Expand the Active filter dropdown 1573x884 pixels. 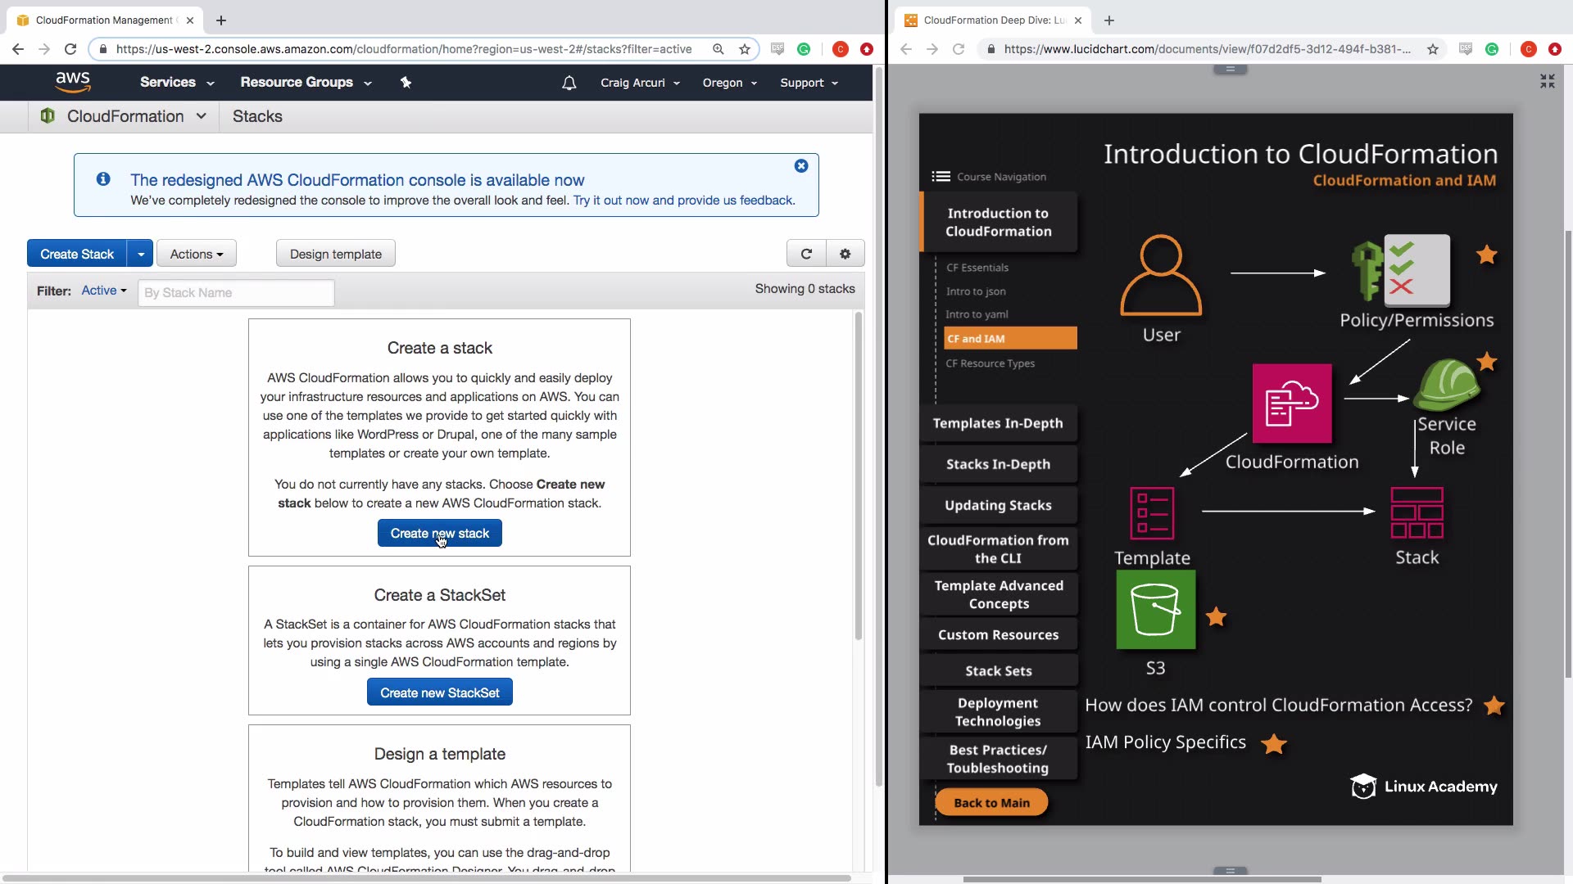(104, 291)
